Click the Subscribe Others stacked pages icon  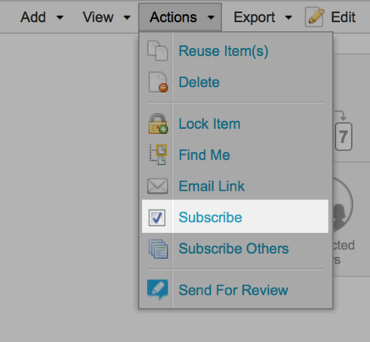158,249
